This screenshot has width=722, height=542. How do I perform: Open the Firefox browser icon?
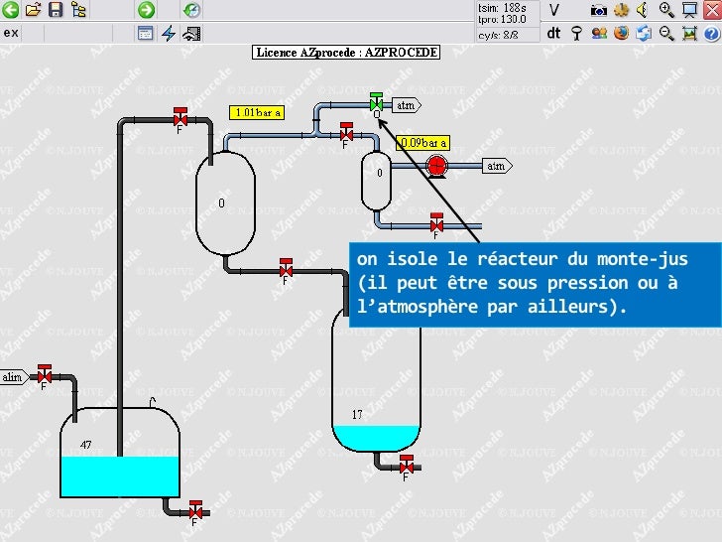(x=621, y=33)
